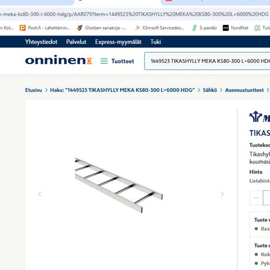This screenshot has height=270, width=270.
Task: Click the cable ladder product image
Action: (119, 185)
